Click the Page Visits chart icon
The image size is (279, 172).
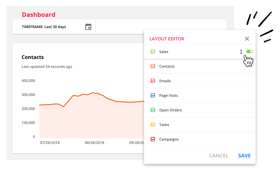point(153,95)
